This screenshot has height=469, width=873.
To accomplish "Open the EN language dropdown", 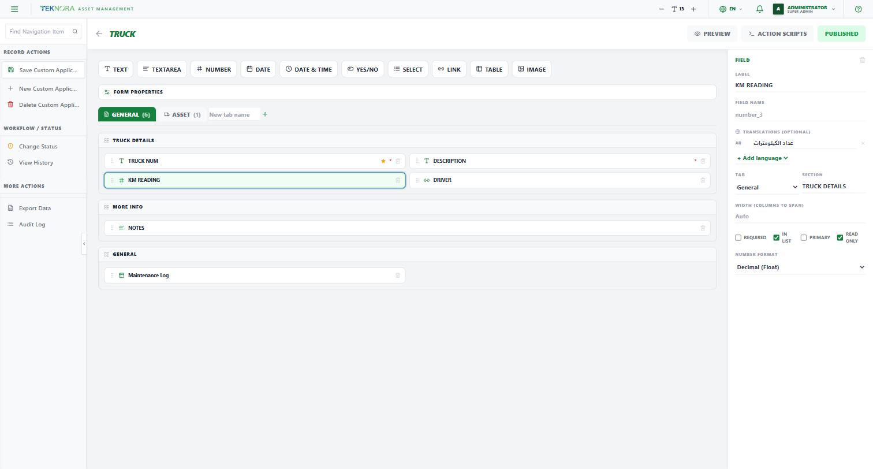I will coord(731,9).
